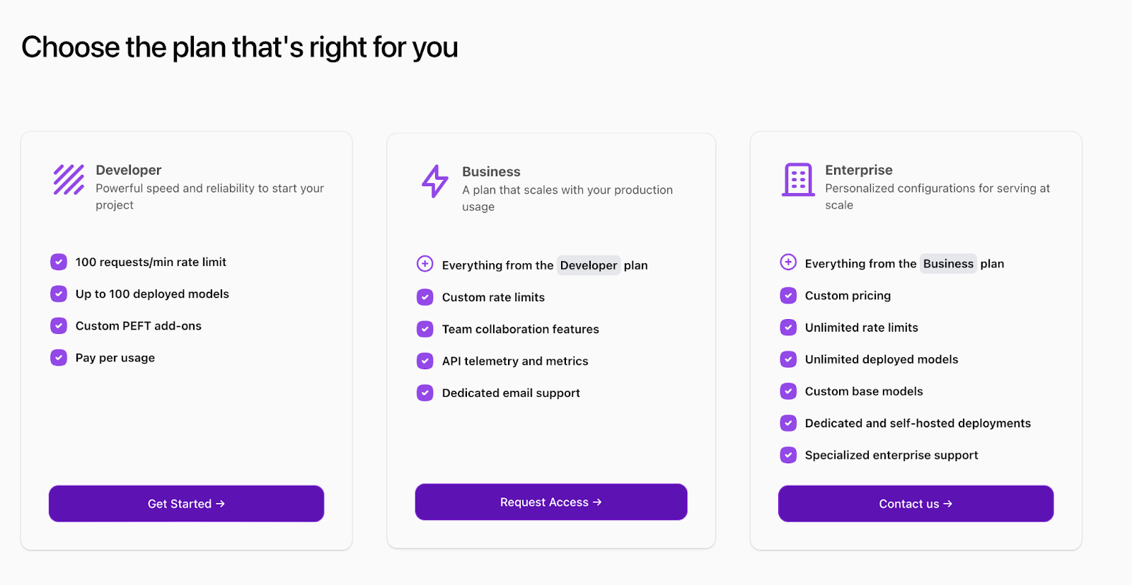Click the Request Access button

(550, 502)
